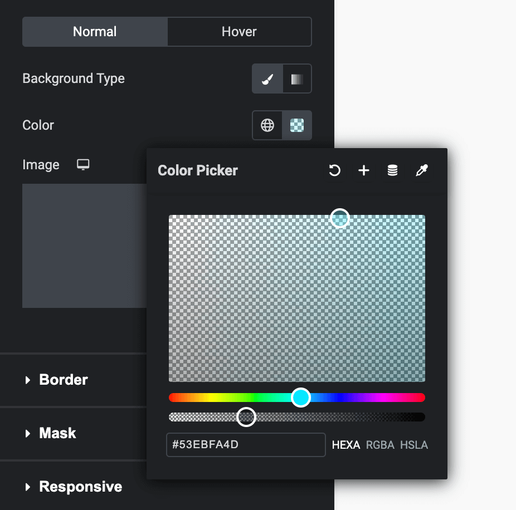This screenshot has height=510, width=516.
Task: Click the hex color input field
Action: pos(245,445)
